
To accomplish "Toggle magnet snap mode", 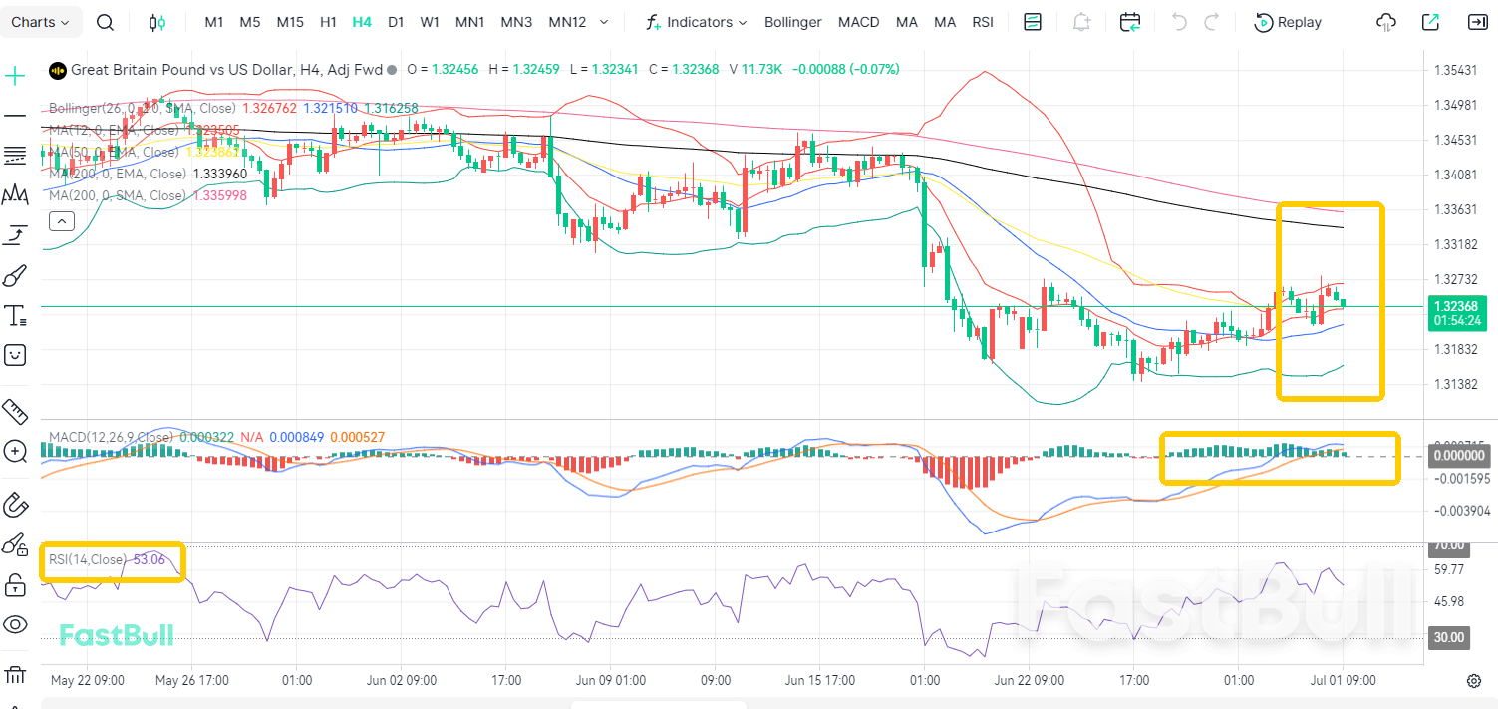I will [x=15, y=506].
